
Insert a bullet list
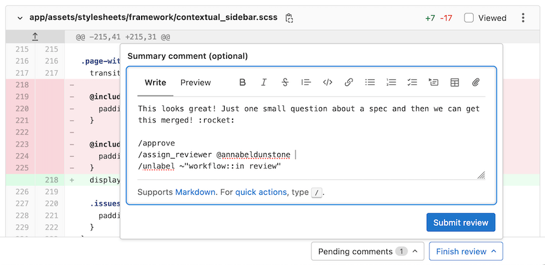pos(370,82)
